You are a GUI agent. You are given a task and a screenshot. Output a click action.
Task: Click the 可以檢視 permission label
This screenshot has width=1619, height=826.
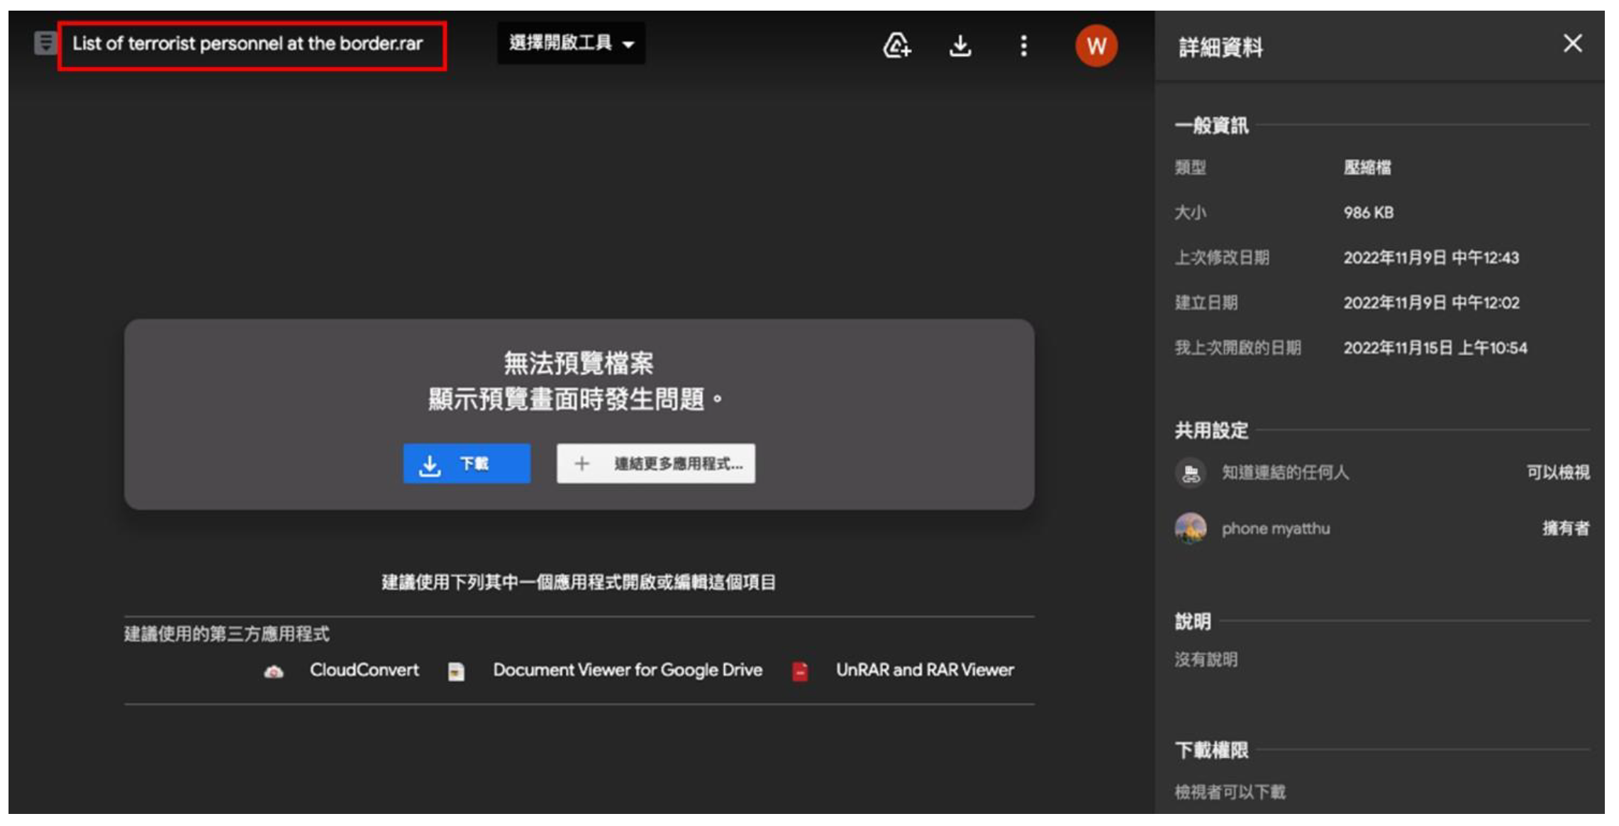[1557, 472]
